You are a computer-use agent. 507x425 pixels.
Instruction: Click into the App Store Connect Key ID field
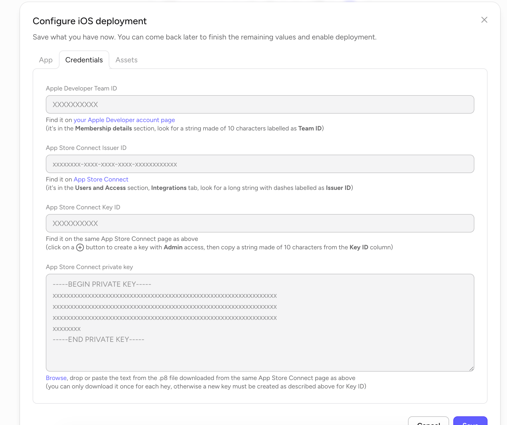point(260,223)
